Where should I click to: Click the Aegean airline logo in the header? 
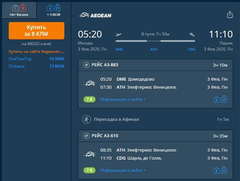(95, 15)
